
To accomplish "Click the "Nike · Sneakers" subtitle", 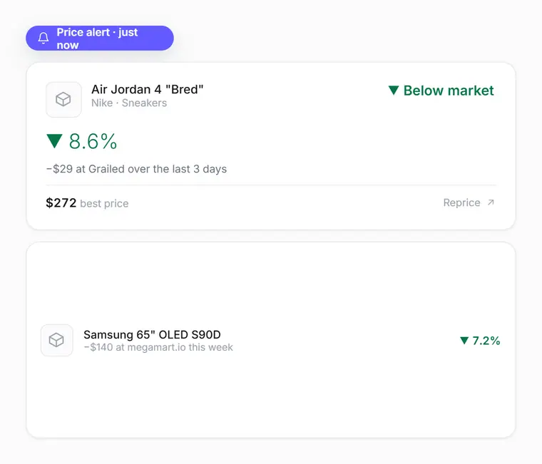I will 129,103.
